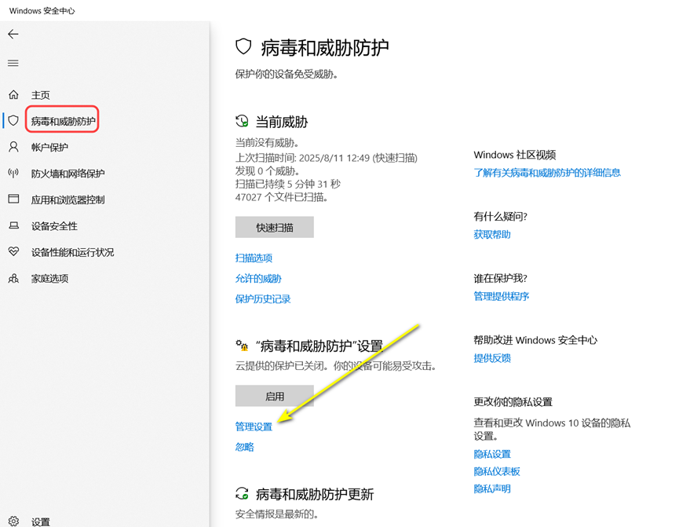Screen dimensions: 679x527
Task: Select 设备安全性 in navigation
Action: [x=54, y=225]
